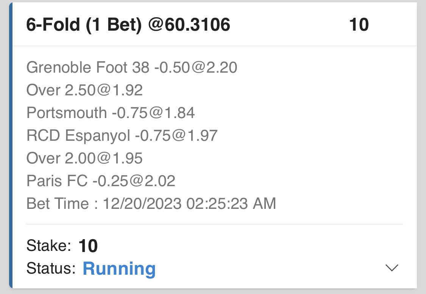This screenshot has width=426, height=294.
Task: Select the bold stake value 10
Action: (x=88, y=246)
